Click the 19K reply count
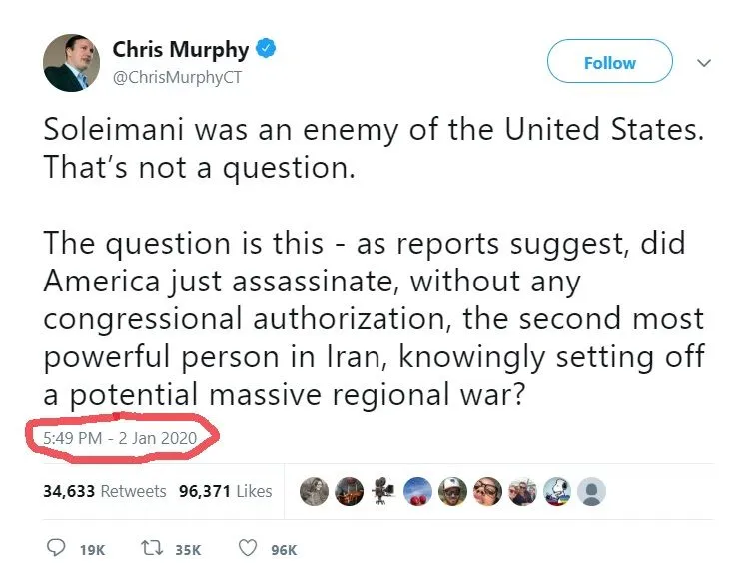Image resolution: width=755 pixels, height=574 pixels. point(92,549)
